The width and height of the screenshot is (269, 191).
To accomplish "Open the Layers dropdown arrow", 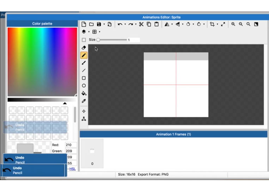I will (89, 32).
